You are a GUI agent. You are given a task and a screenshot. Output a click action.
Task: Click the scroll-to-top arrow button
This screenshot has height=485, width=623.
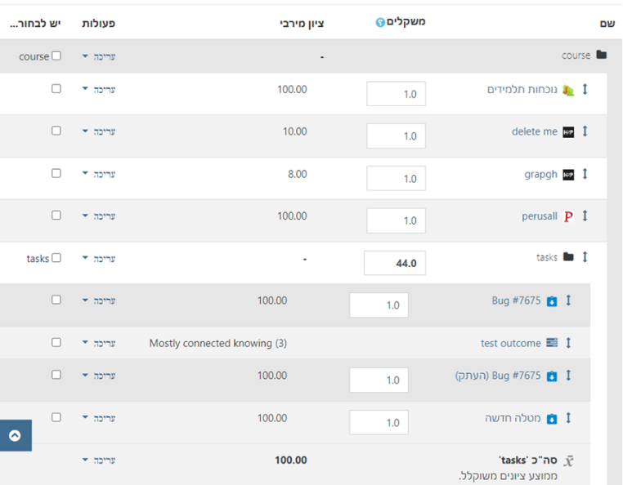tap(15, 435)
